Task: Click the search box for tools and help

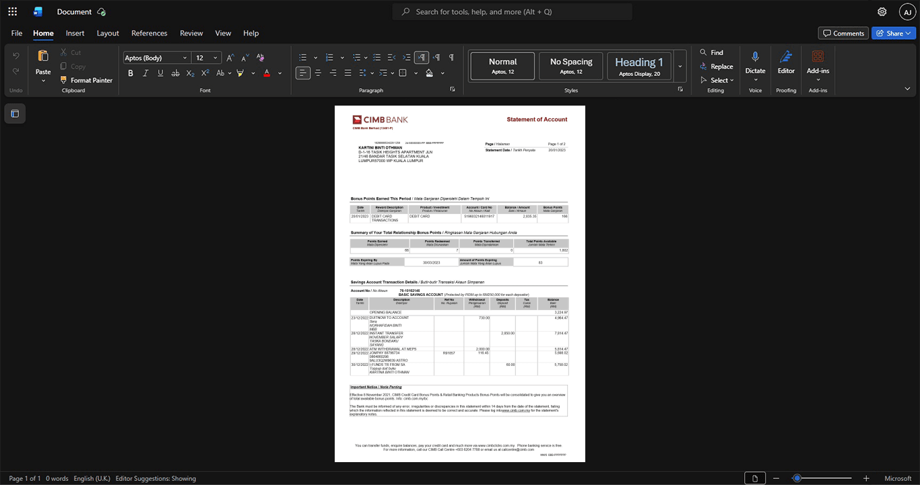Action: click(513, 11)
